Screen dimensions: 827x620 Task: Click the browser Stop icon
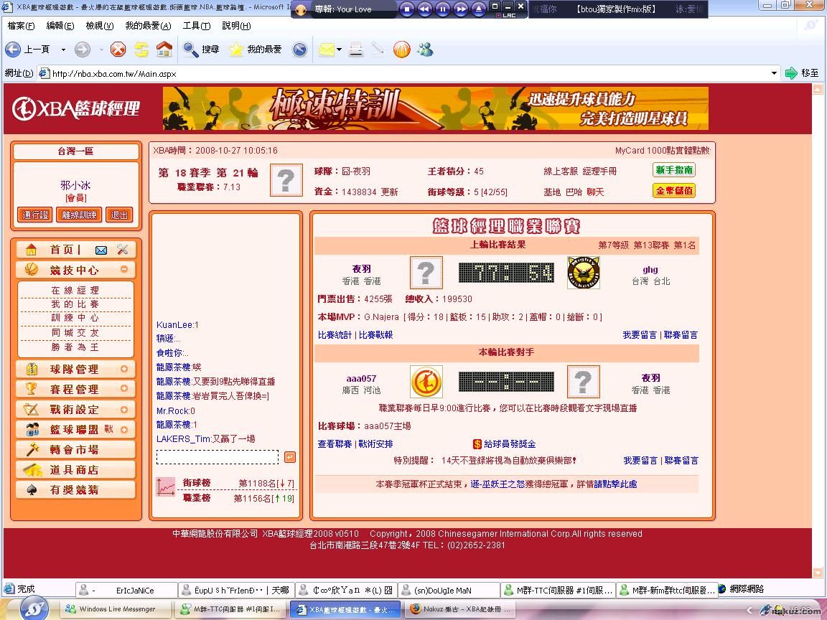(x=118, y=50)
